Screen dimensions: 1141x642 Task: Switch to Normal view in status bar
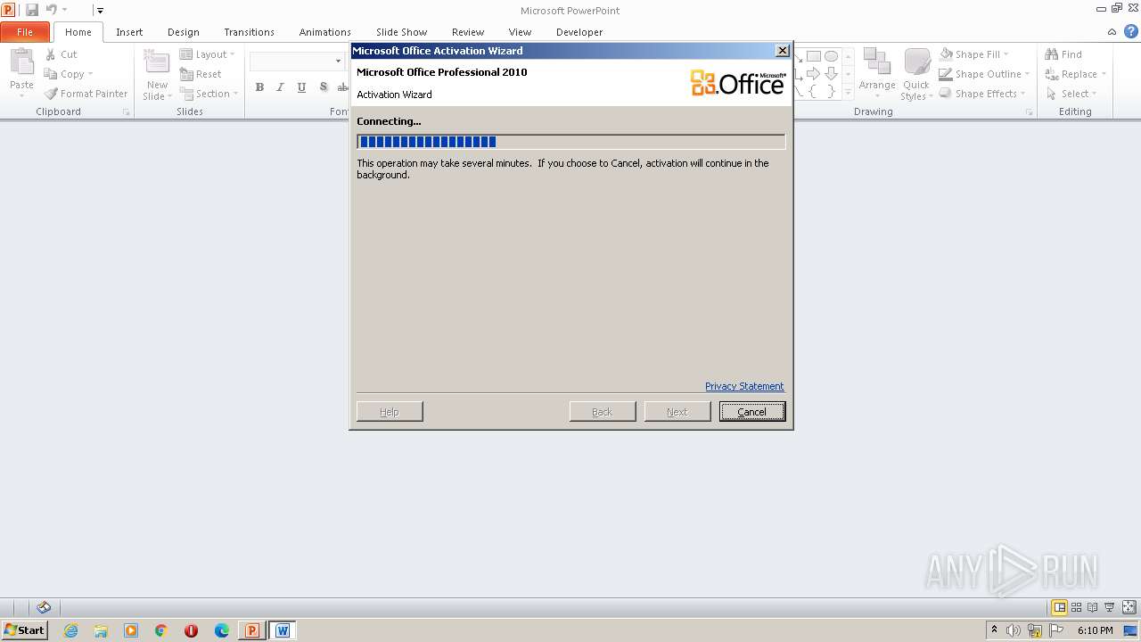pyautogui.click(x=1060, y=608)
